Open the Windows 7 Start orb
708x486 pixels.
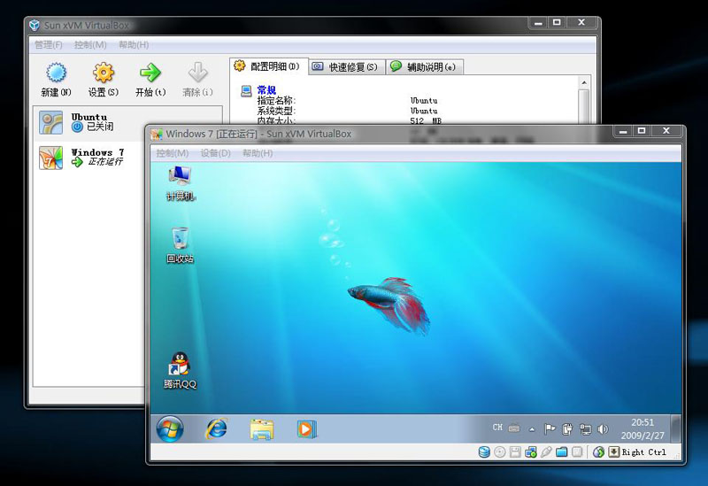click(x=170, y=428)
